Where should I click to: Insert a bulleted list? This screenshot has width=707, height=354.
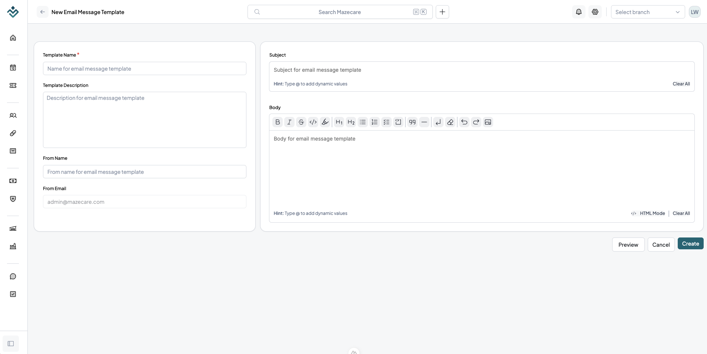tap(363, 122)
